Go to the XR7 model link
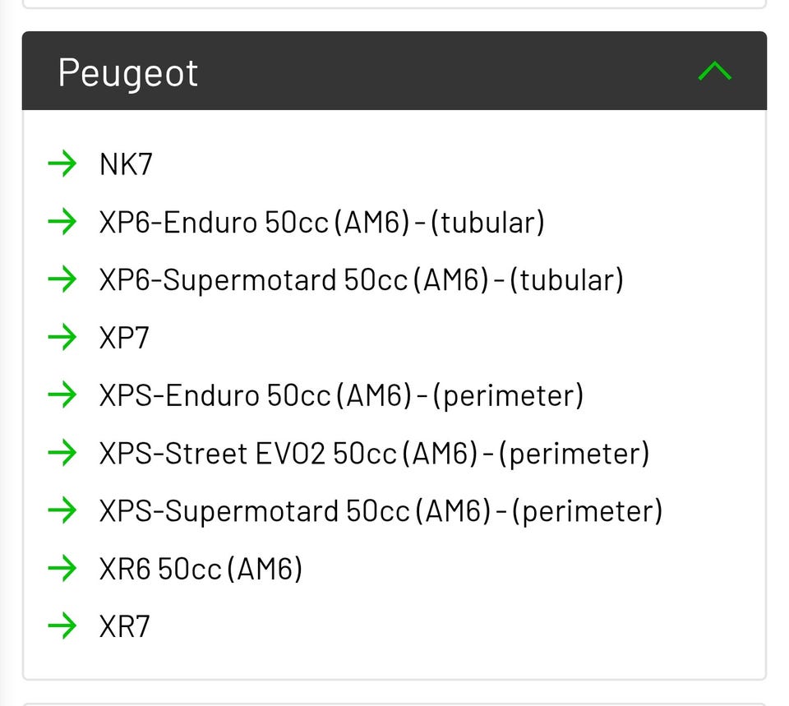Viewport: 789px width, 706px height. 125,627
